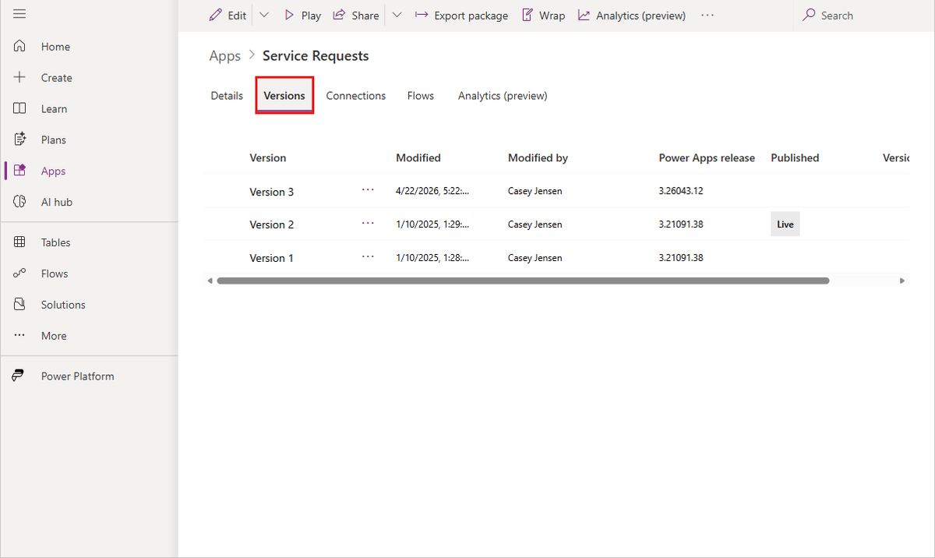935x558 pixels.
Task: Open the dropdown chevron next to Edit
Action: (x=263, y=15)
